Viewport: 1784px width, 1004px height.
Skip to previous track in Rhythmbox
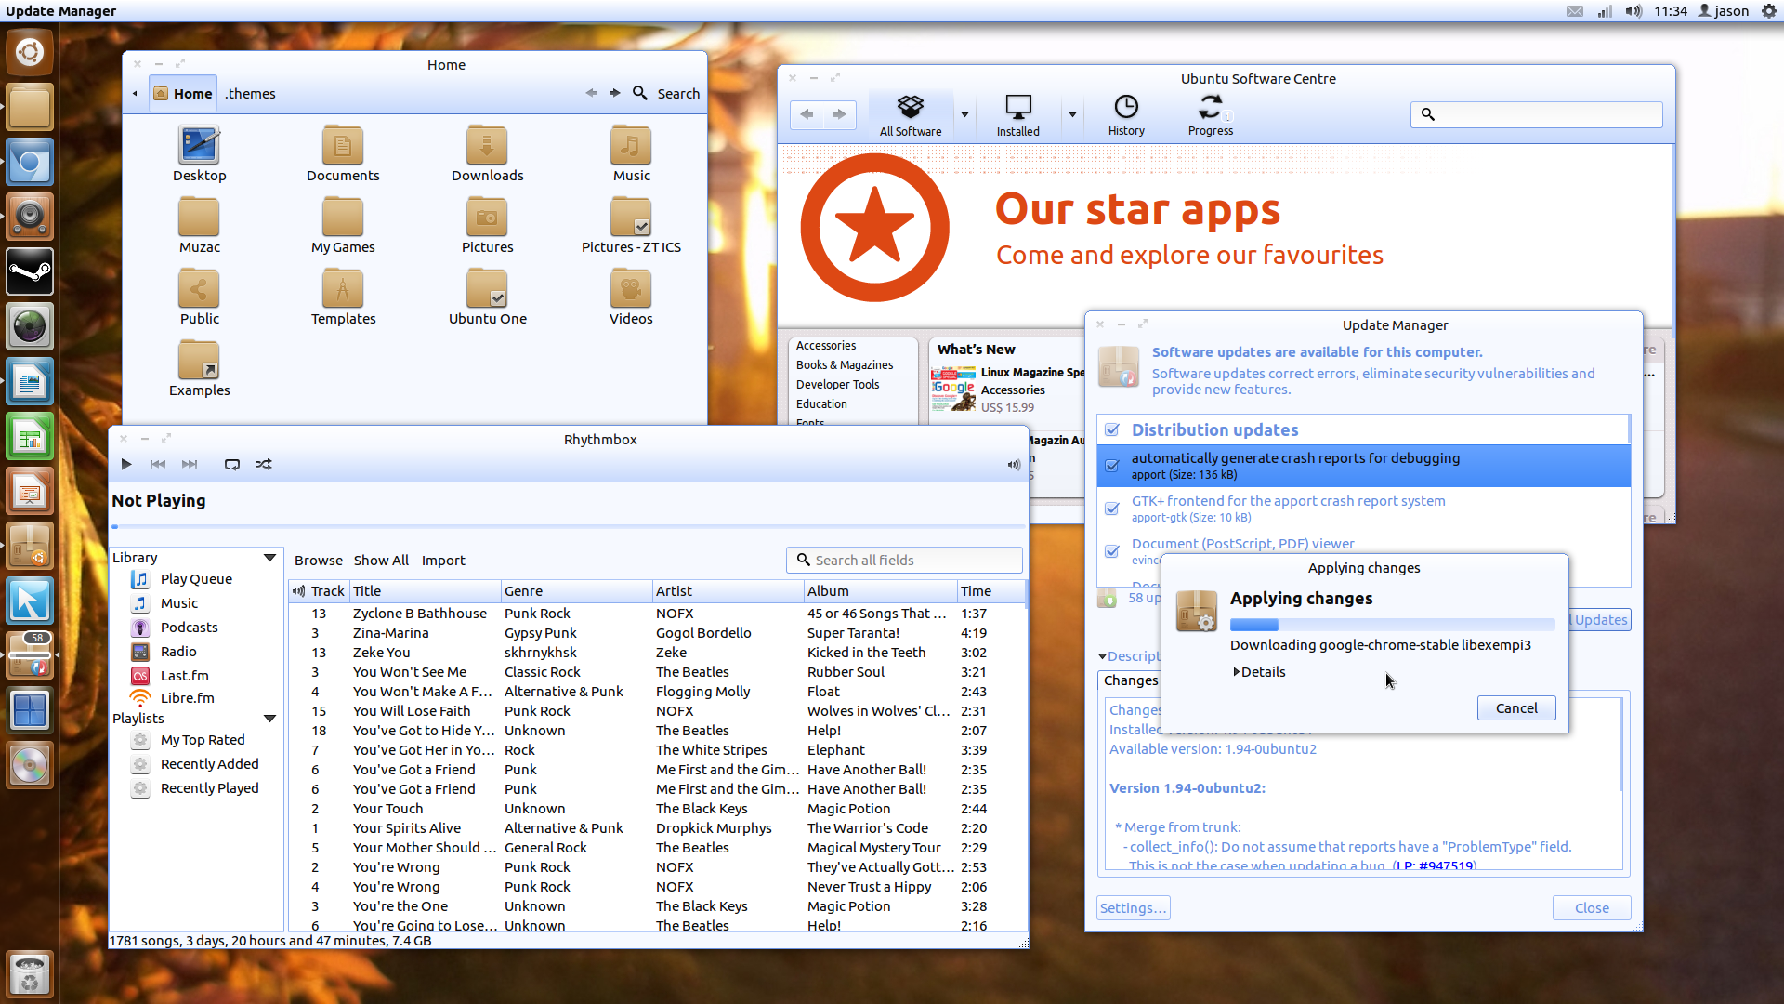pos(158,464)
